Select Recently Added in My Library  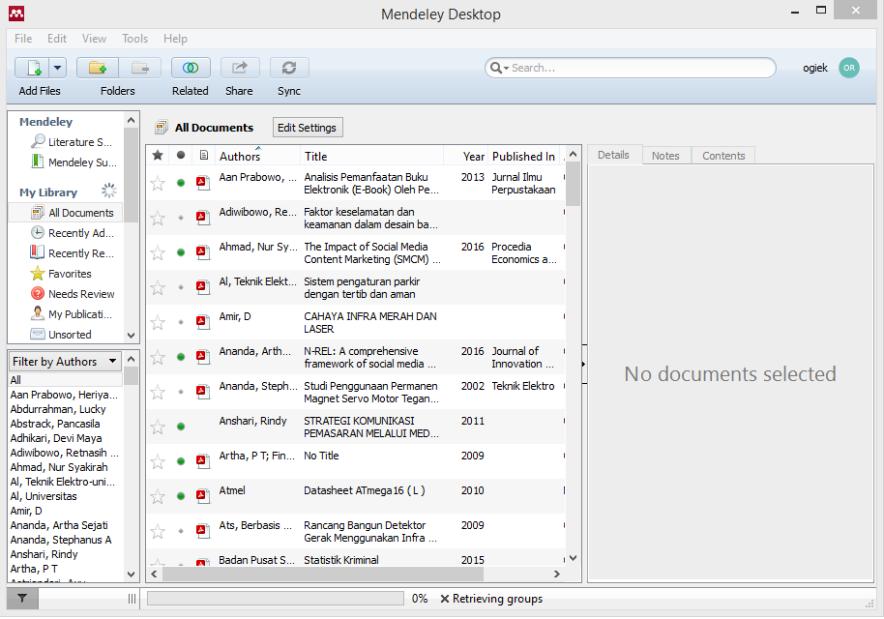coord(74,233)
